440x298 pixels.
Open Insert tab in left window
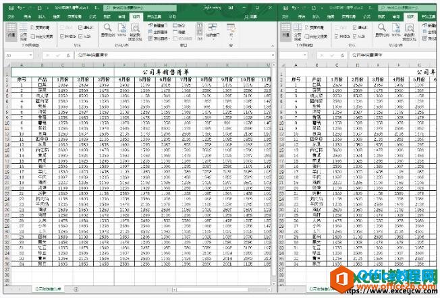point(42,17)
